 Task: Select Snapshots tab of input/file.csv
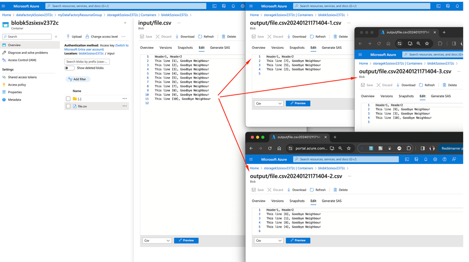pyautogui.click(x=185, y=47)
